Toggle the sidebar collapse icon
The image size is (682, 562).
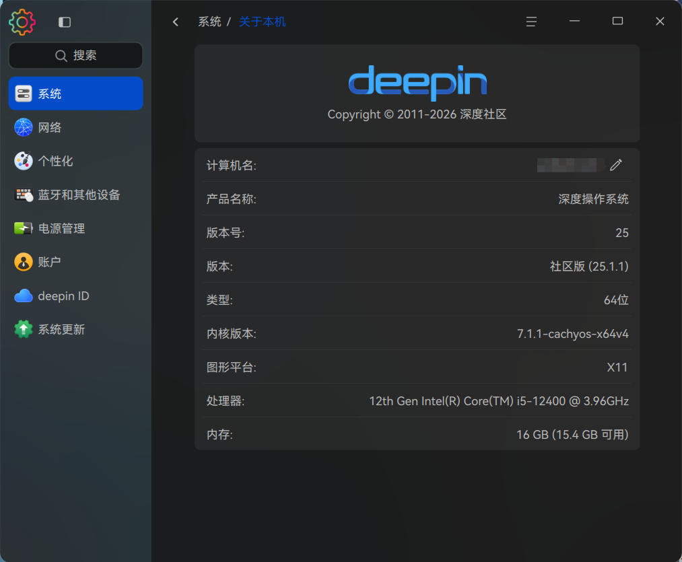click(x=65, y=22)
